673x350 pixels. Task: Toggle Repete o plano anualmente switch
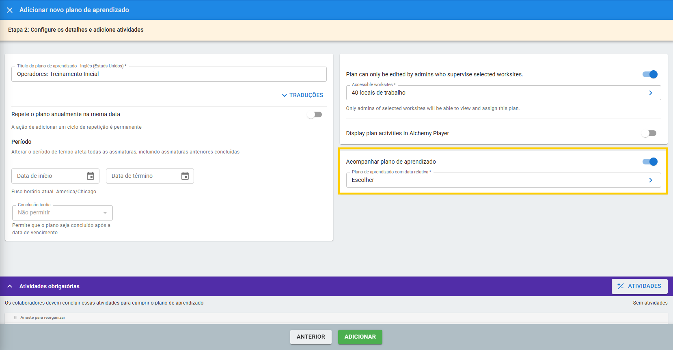click(315, 115)
